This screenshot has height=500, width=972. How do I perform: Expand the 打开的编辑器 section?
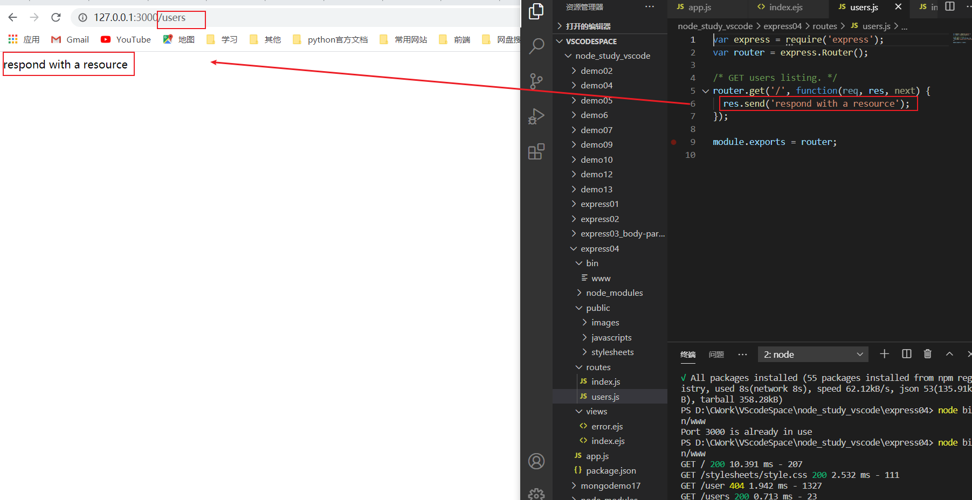point(610,26)
